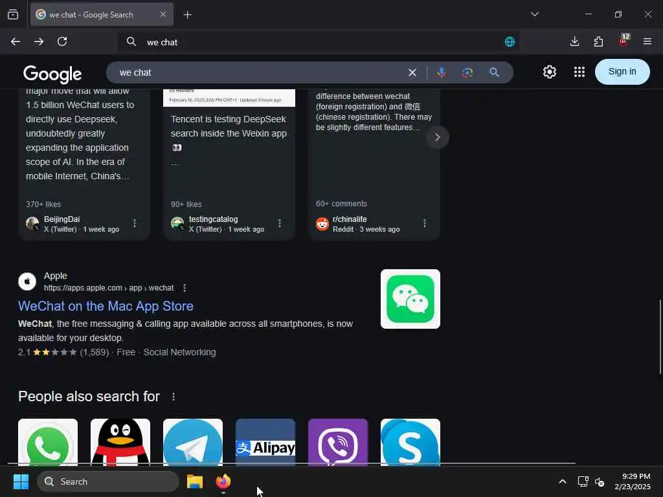Open the r/chinalife post options menu

coord(425,223)
